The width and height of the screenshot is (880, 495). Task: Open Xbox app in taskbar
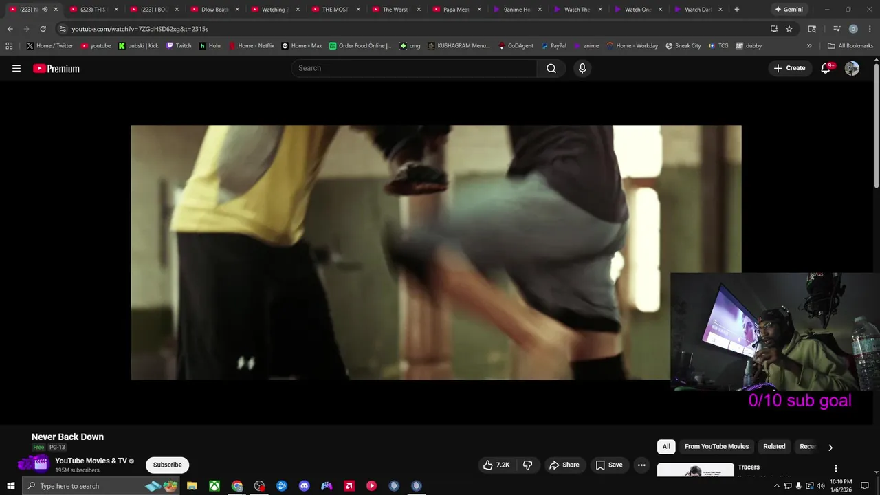pyautogui.click(x=214, y=486)
